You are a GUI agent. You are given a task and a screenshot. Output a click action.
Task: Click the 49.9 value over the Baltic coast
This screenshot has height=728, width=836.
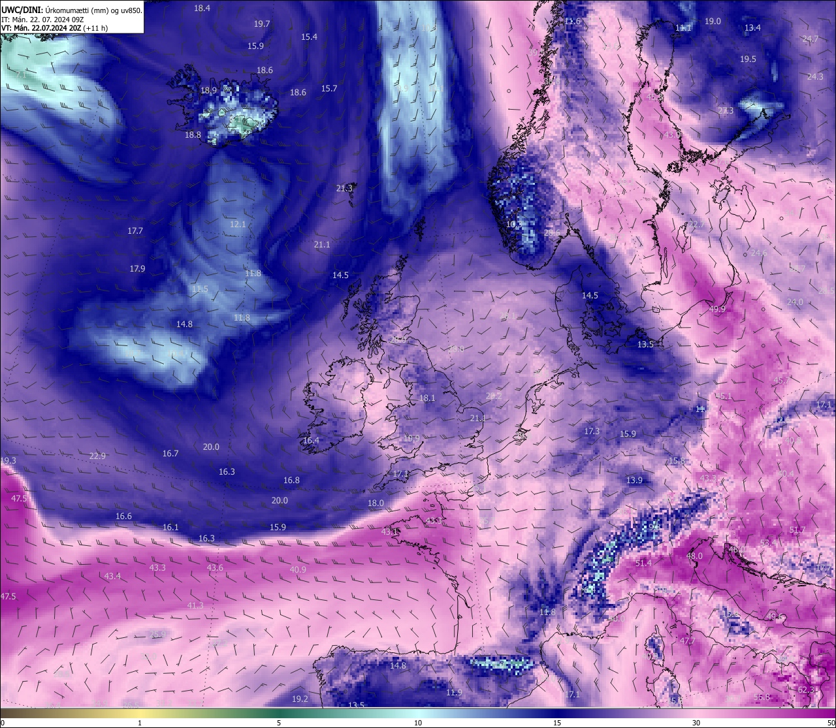717,309
